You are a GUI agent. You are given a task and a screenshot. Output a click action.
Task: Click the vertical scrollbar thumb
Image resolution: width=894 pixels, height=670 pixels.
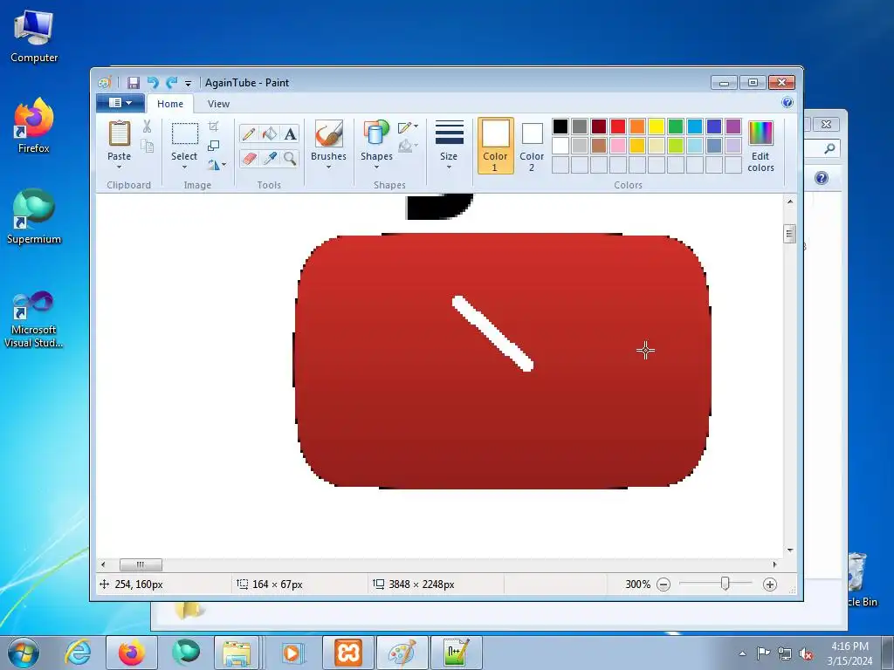789,234
